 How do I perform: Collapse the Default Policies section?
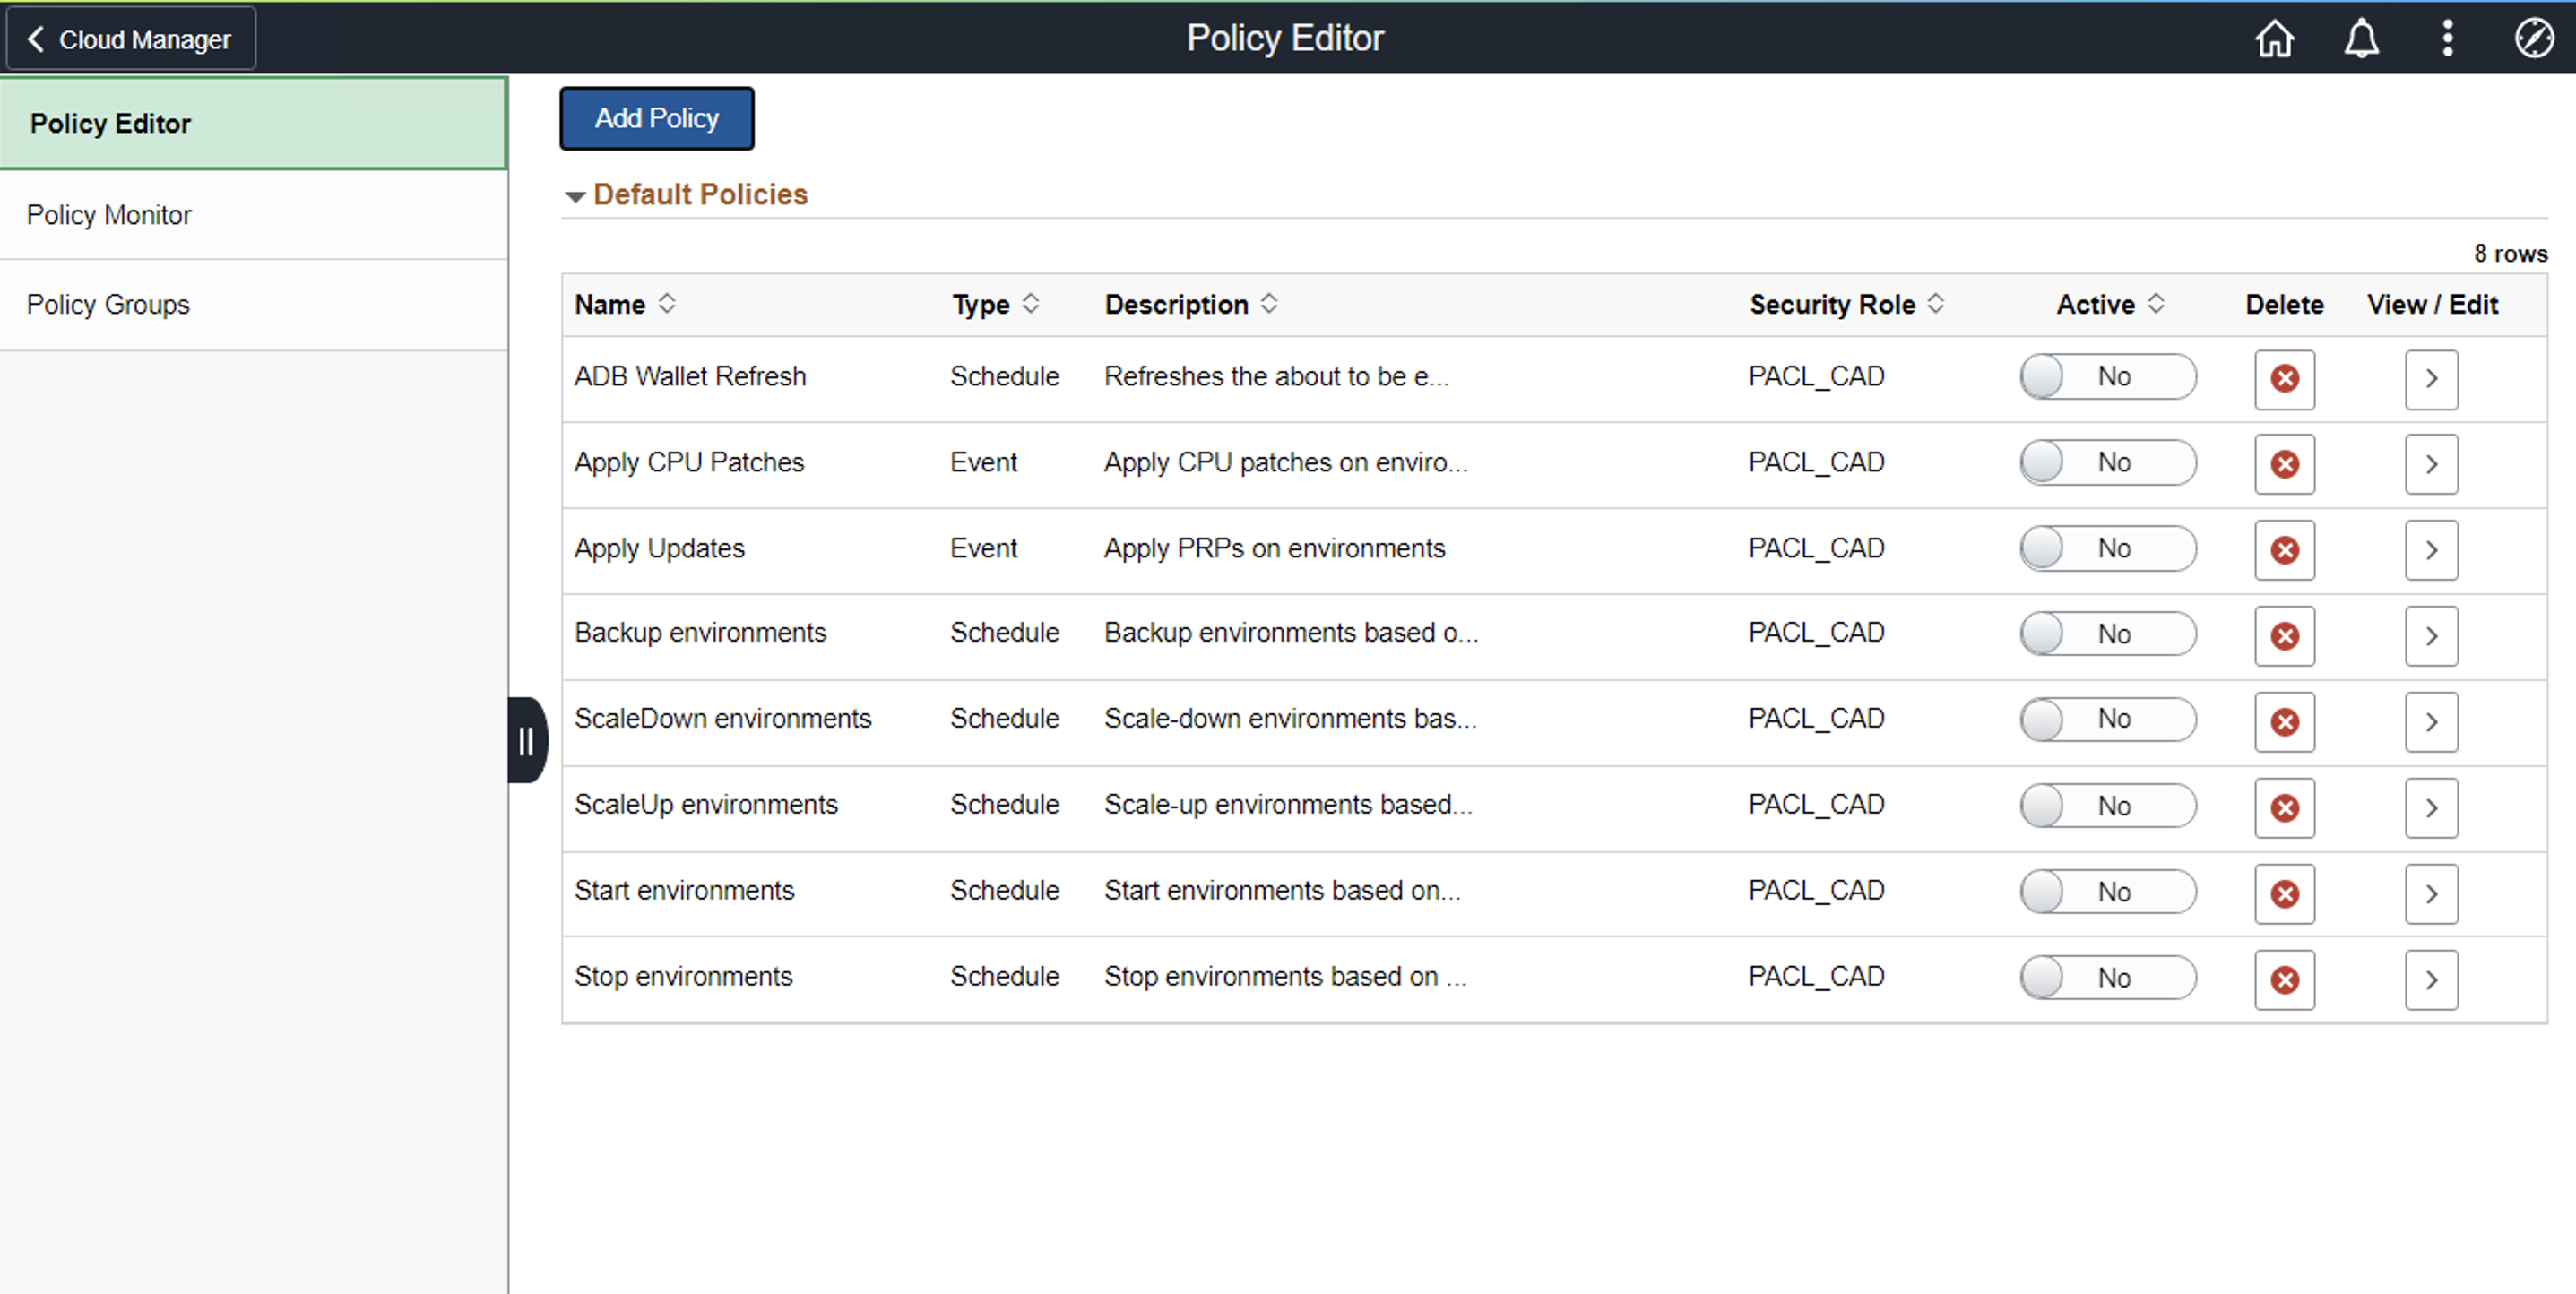(x=575, y=196)
